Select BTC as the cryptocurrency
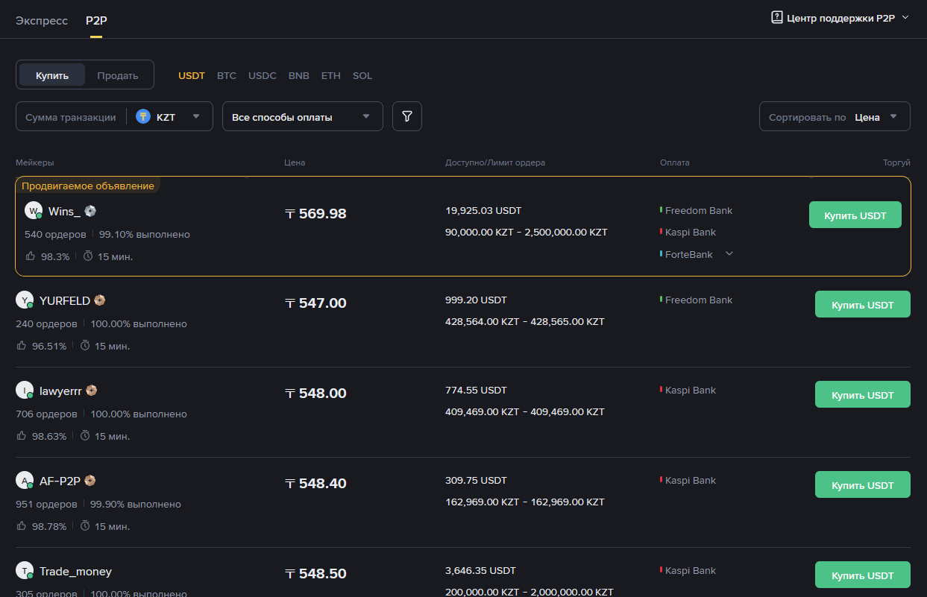927x597 pixels. 227,75
